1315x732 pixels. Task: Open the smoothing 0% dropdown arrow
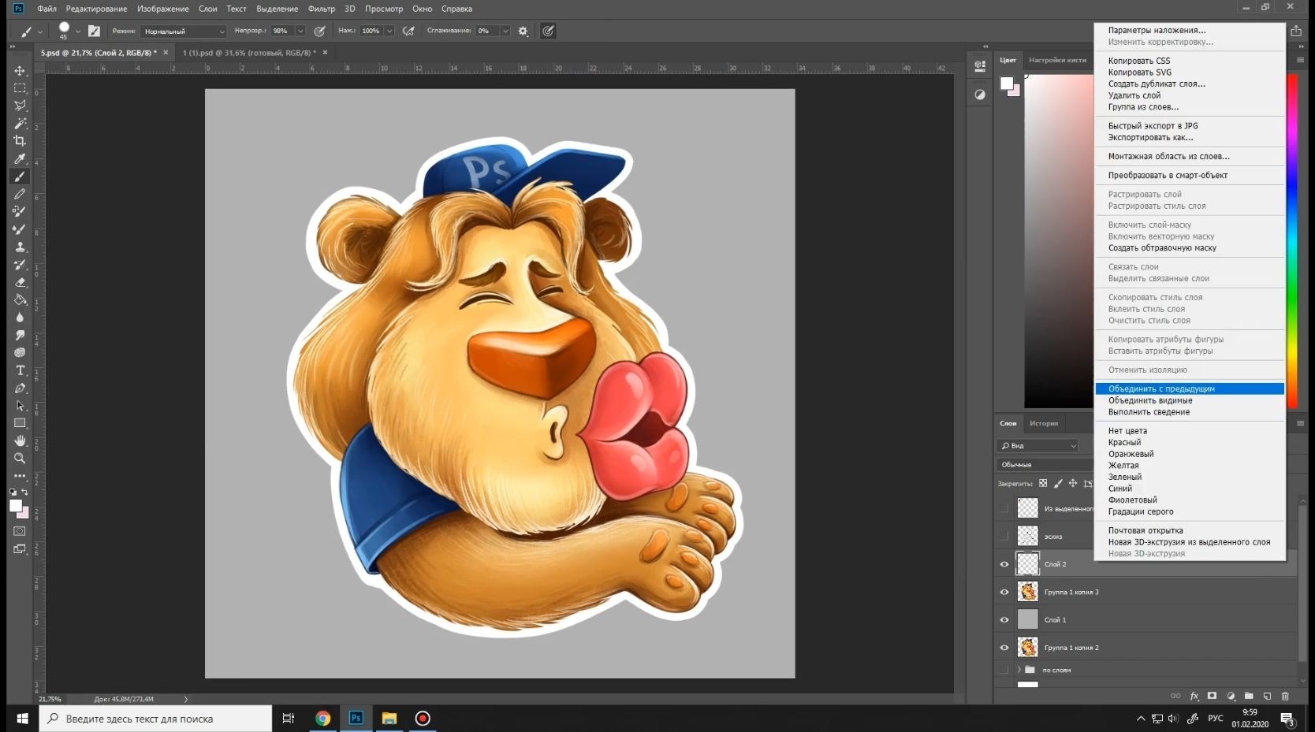tap(505, 32)
